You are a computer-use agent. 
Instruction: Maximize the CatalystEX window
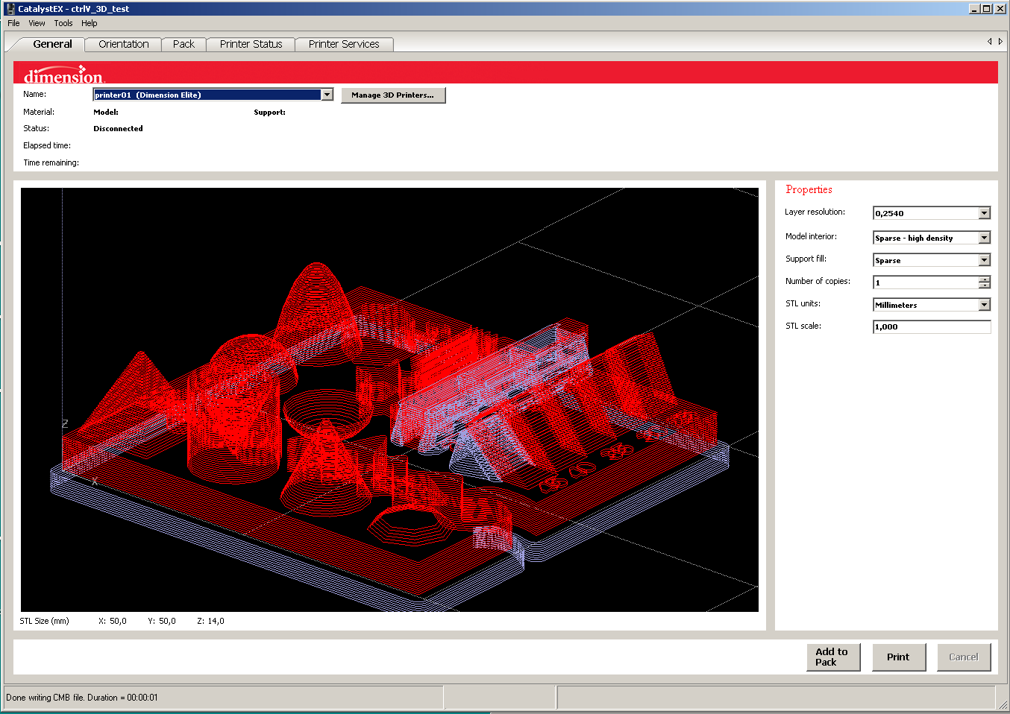987,9
